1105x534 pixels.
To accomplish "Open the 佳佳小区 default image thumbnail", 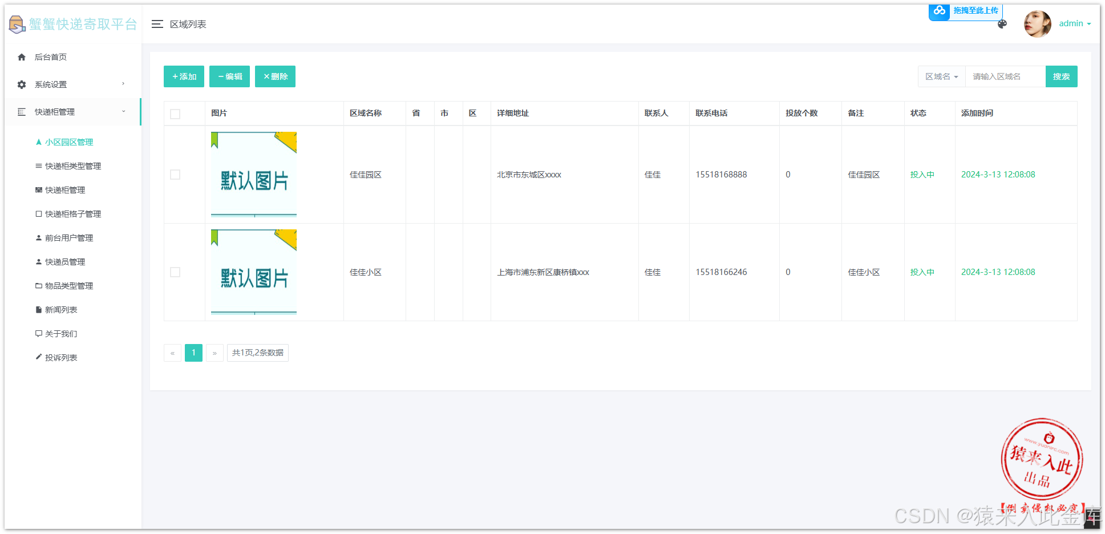I will (254, 272).
